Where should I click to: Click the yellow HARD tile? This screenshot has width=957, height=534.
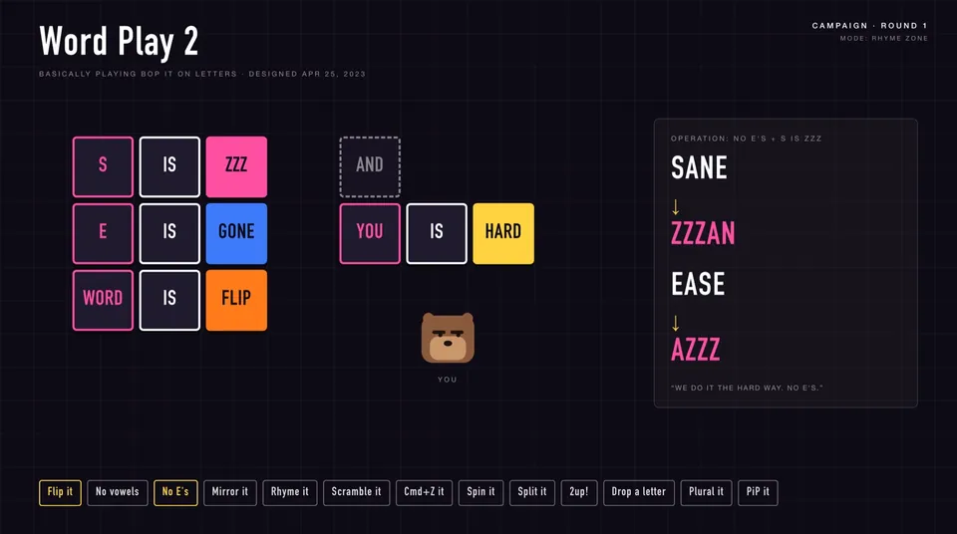(503, 234)
